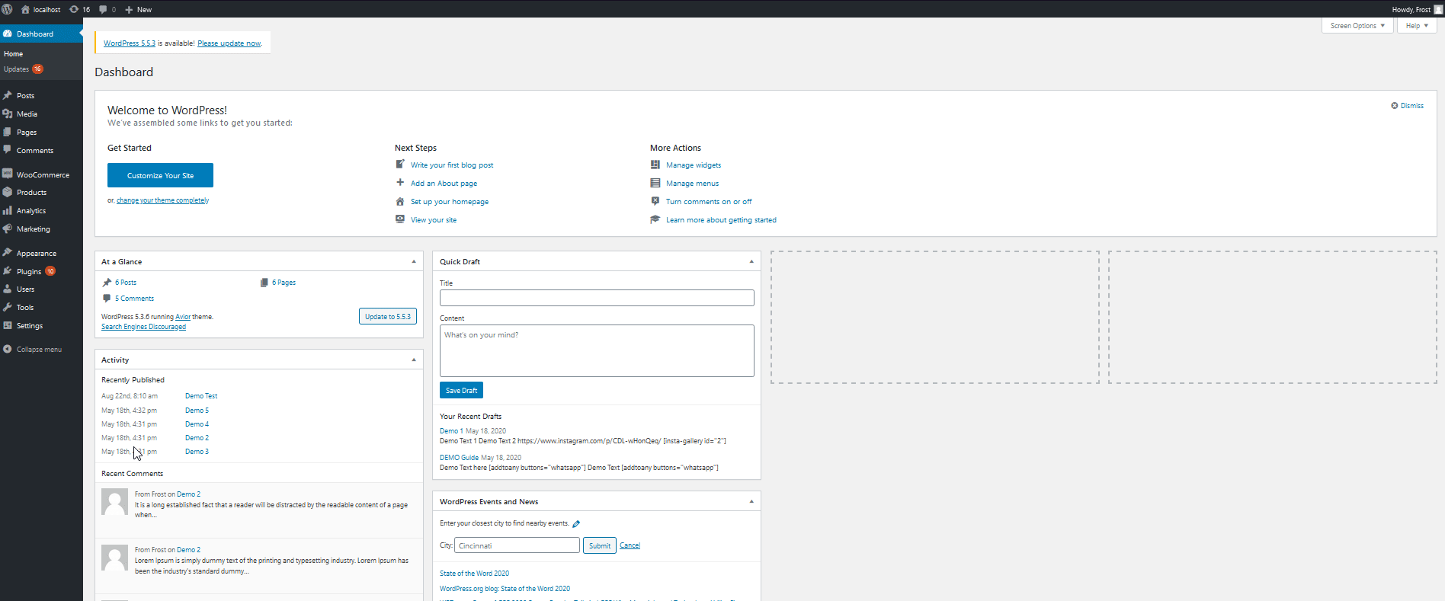Open localhost site home icon

tap(25, 9)
